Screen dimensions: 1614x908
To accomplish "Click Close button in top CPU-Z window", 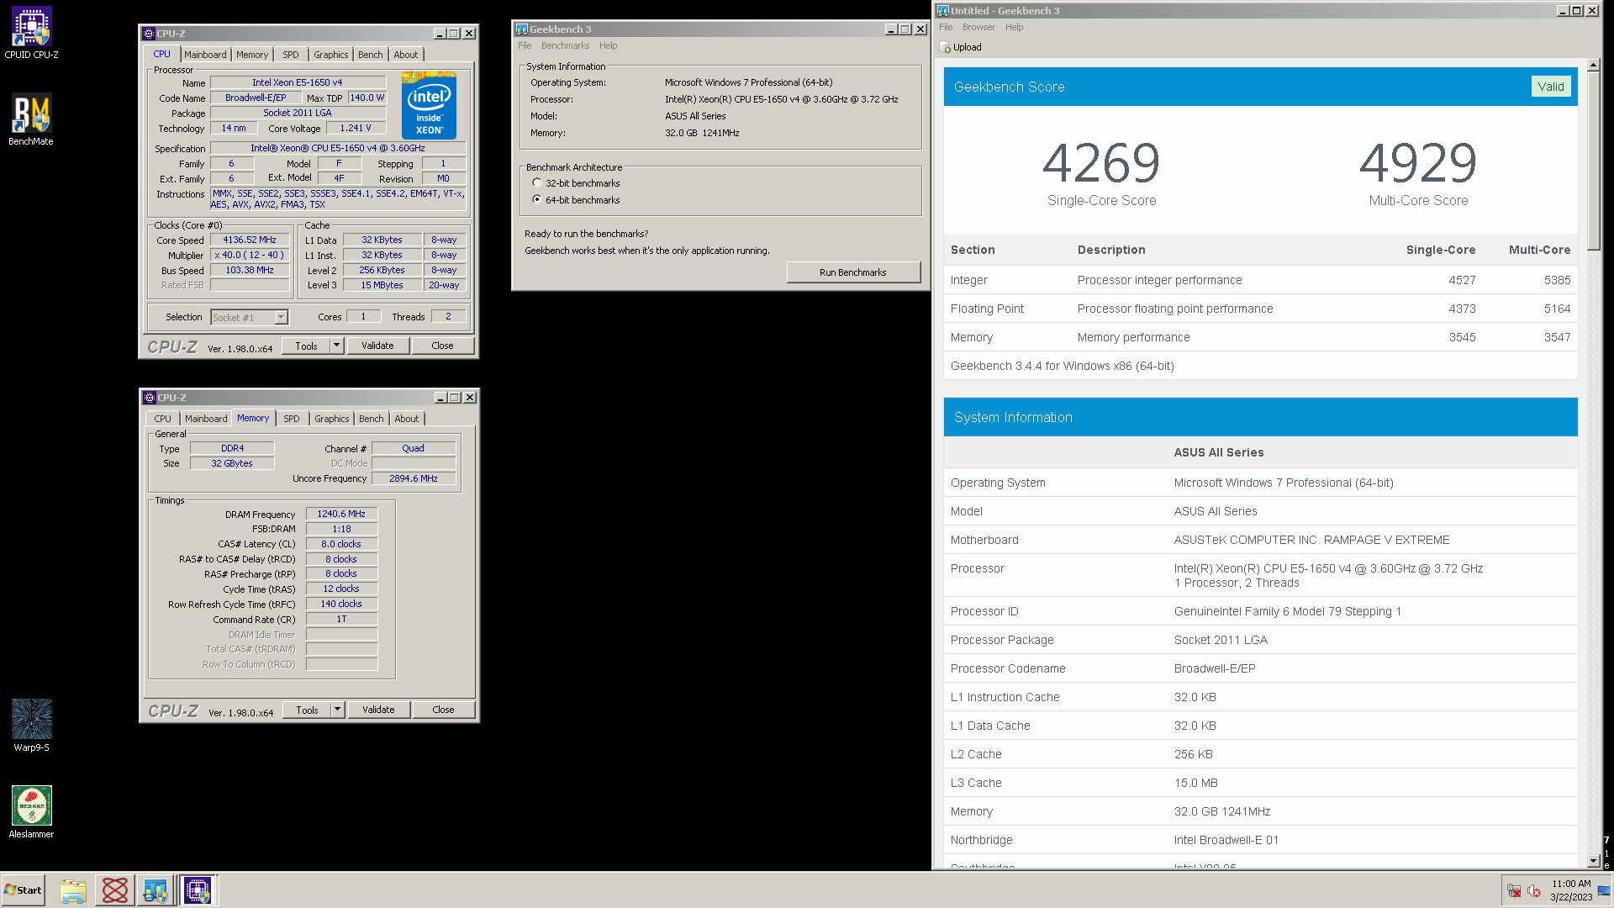I will coord(442,346).
